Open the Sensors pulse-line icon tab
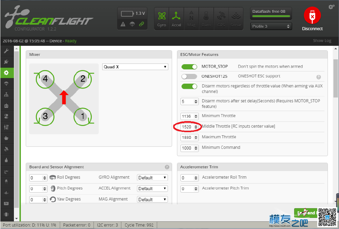 [x=6, y=193]
